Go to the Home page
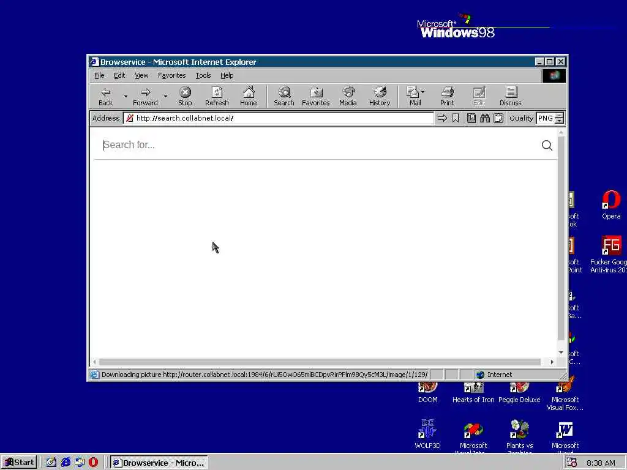The image size is (627, 470). 249,97
